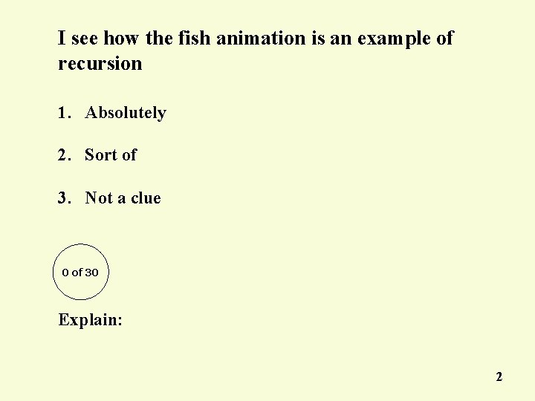Click the word "Sort" in option two
Viewport: 535px width, 401px height.
point(100,154)
